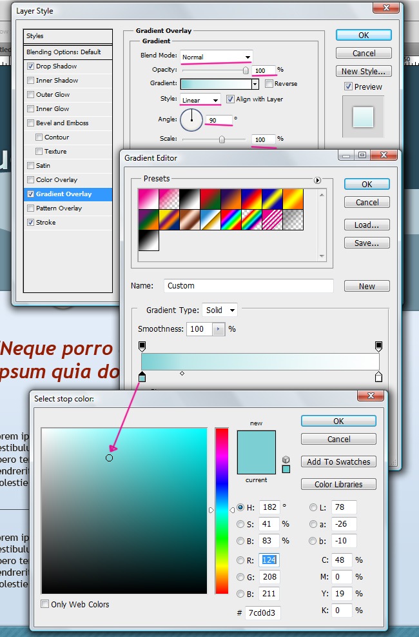Choose the black-to-white gradient preset in third row
This screenshot has height=637, width=419.
[x=148, y=240]
